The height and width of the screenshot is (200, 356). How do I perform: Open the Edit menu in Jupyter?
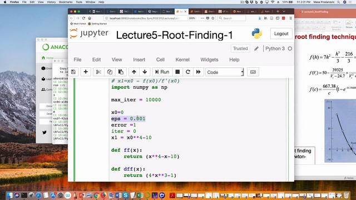pyautogui.click(x=96, y=59)
